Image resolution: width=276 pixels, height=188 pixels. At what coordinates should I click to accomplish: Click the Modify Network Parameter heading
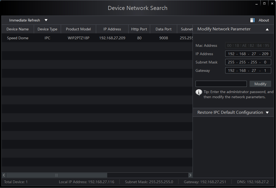[224, 29]
